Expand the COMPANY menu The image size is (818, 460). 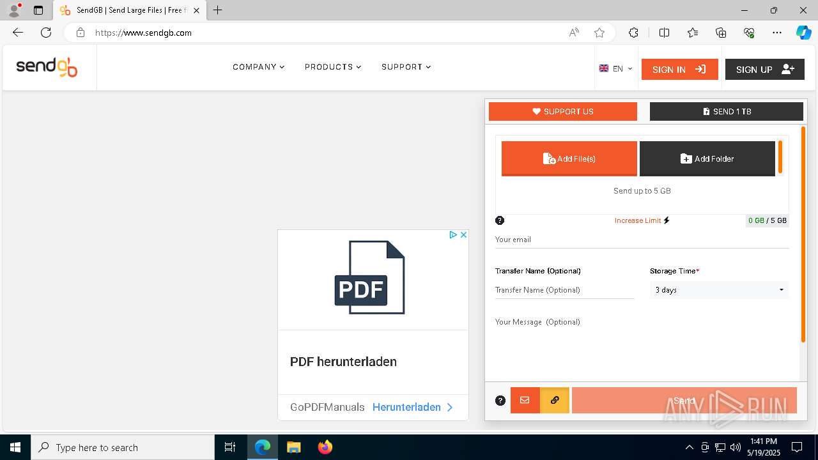coord(259,67)
